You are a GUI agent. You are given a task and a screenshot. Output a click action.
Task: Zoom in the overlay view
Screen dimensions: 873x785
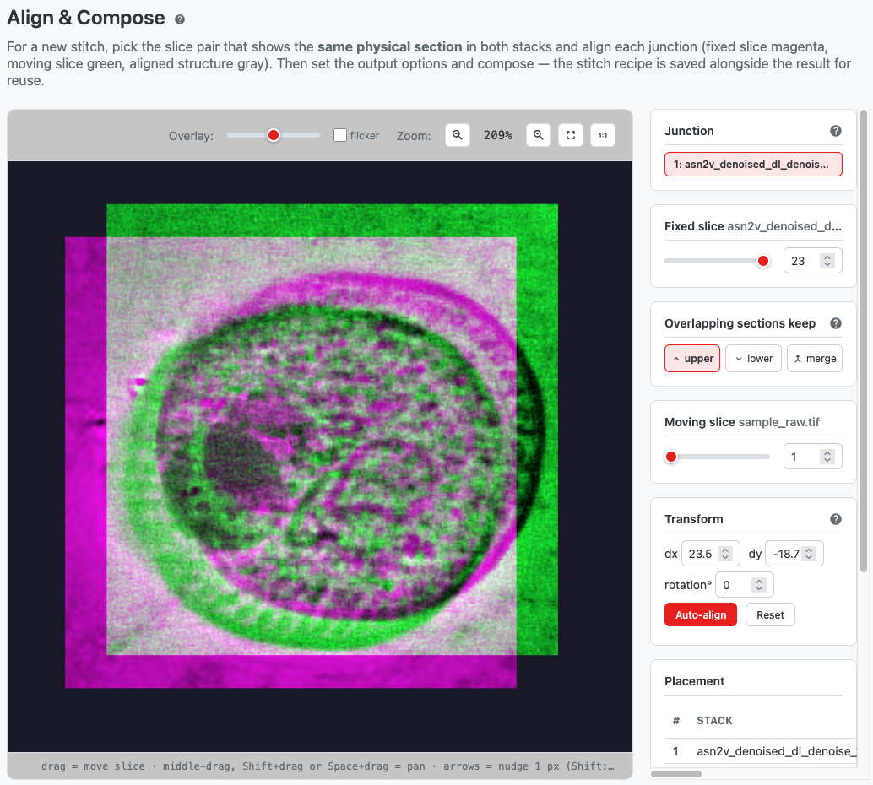point(539,135)
